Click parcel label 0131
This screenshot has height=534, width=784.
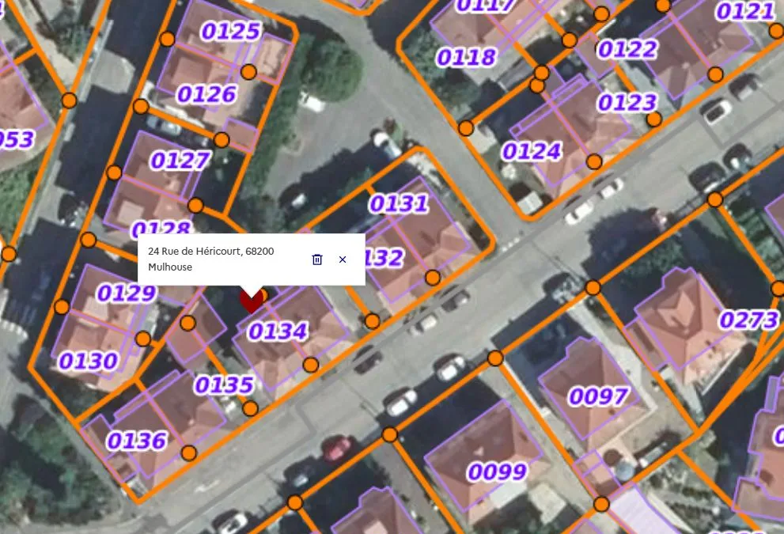[399, 203]
